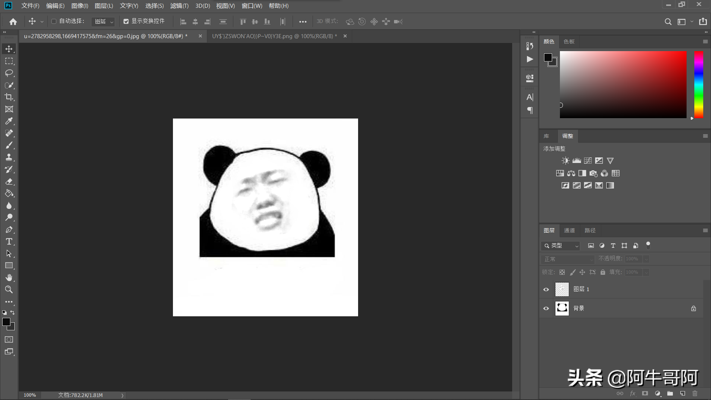Enable the 自动选择 checkbox
This screenshot has width=711, height=400.
point(54,21)
